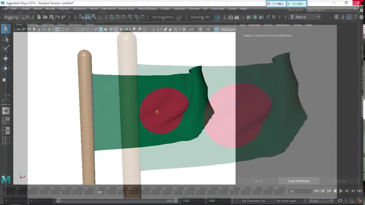
Task: Click the Open Scene folder icon
Action: coord(45,17)
